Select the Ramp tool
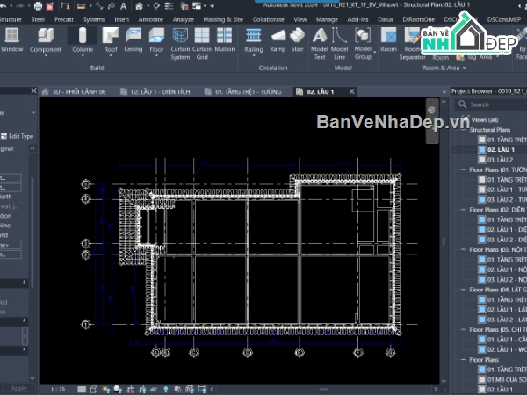Image resolution: width=527 pixels, height=395 pixels. [x=278, y=39]
